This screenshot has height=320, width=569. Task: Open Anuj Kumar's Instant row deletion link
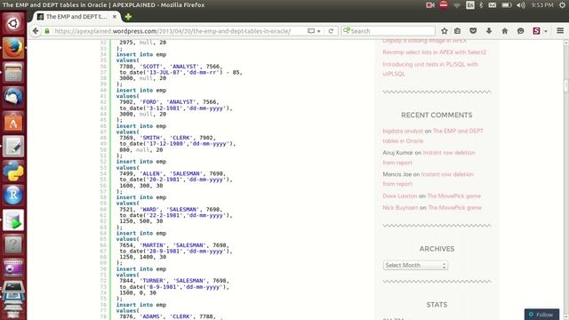coord(429,158)
